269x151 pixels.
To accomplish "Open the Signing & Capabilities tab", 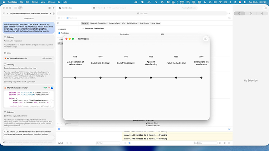I will point(98,23).
